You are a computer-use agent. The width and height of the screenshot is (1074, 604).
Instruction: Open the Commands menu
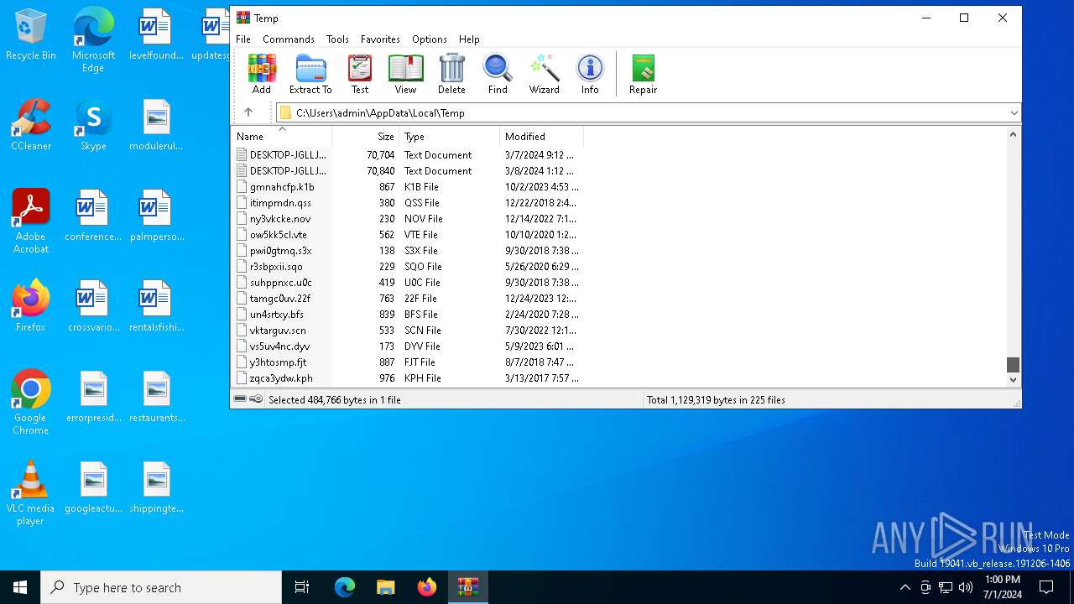click(289, 39)
